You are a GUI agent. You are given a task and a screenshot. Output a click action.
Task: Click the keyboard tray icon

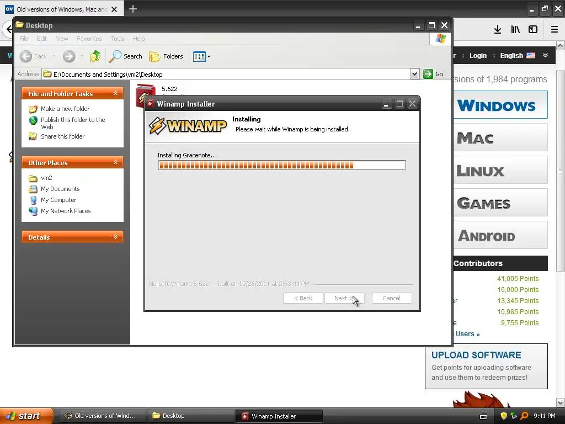pyautogui.click(x=483, y=416)
